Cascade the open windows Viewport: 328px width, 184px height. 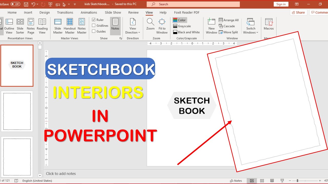tap(227, 26)
